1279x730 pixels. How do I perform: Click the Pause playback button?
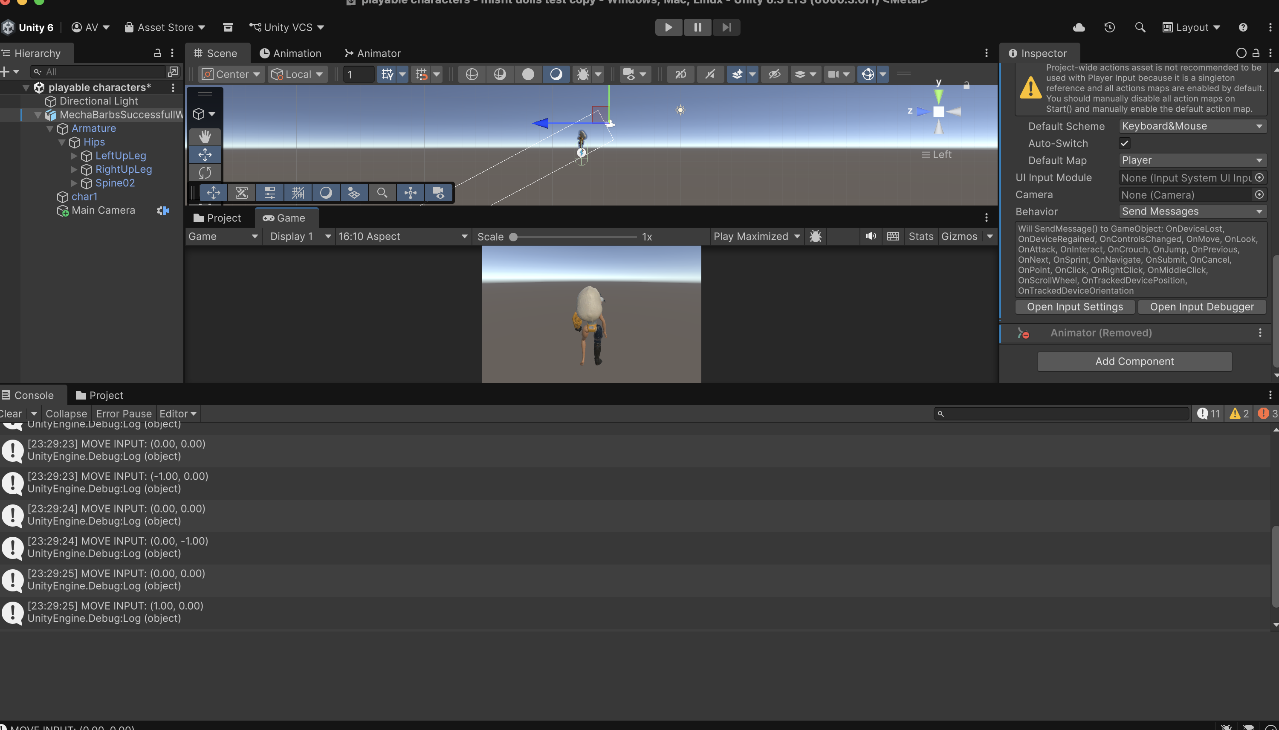click(697, 28)
